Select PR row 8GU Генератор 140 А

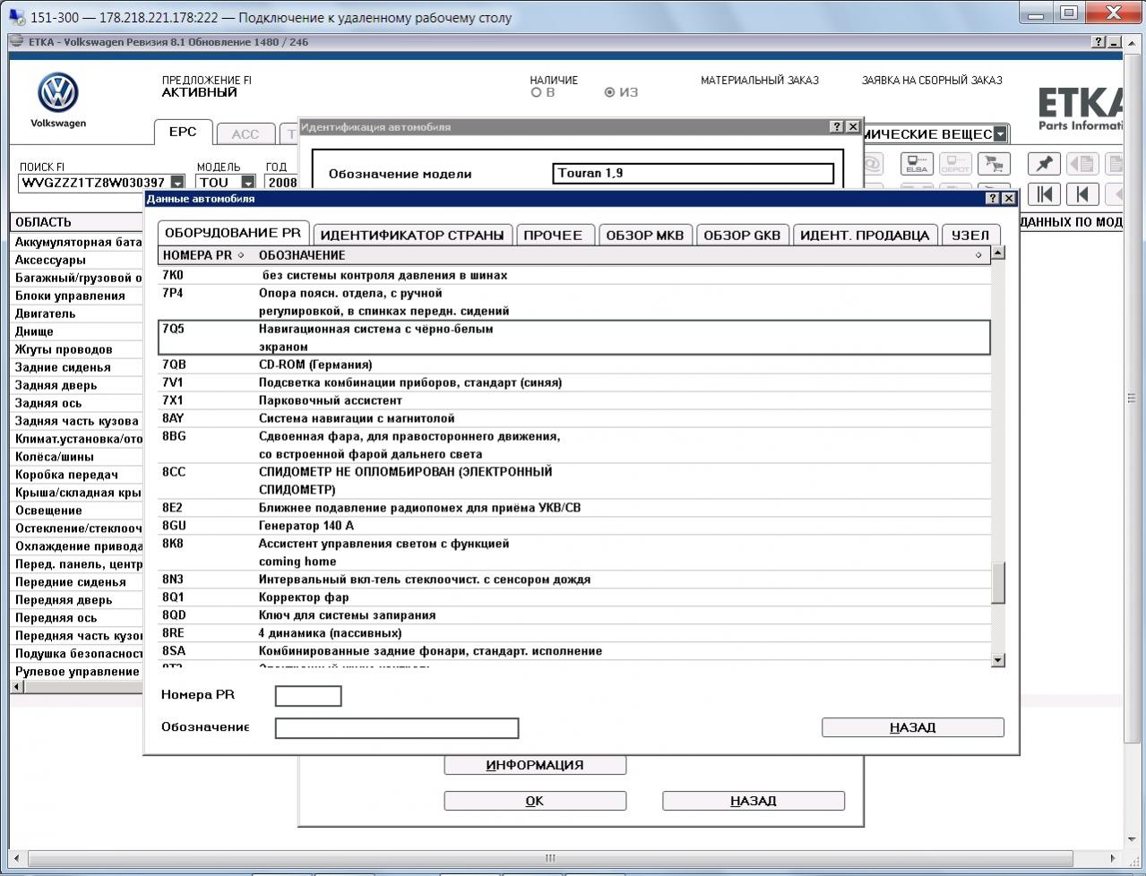[574, 526]
